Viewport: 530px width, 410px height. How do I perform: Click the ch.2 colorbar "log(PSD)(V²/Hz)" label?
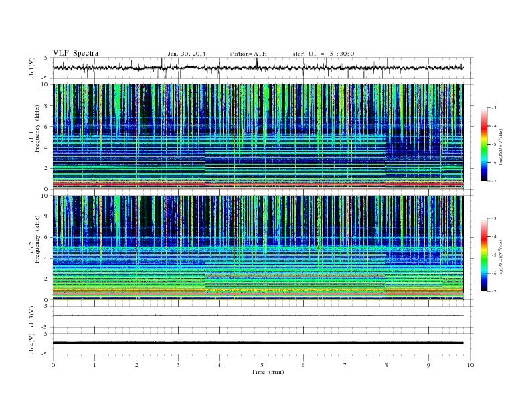coord(501,258)
